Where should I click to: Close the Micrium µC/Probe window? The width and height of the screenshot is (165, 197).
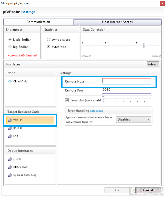pos(162,3)
